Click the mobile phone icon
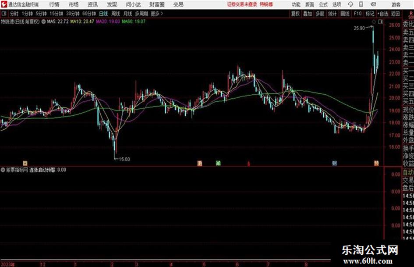 361,4
